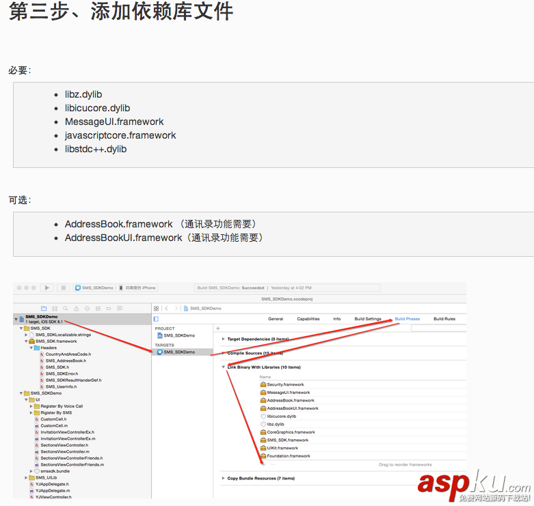Open the Report navigator speech-bubble icon
Screen dimensions: 534x506
click(120, 309)
